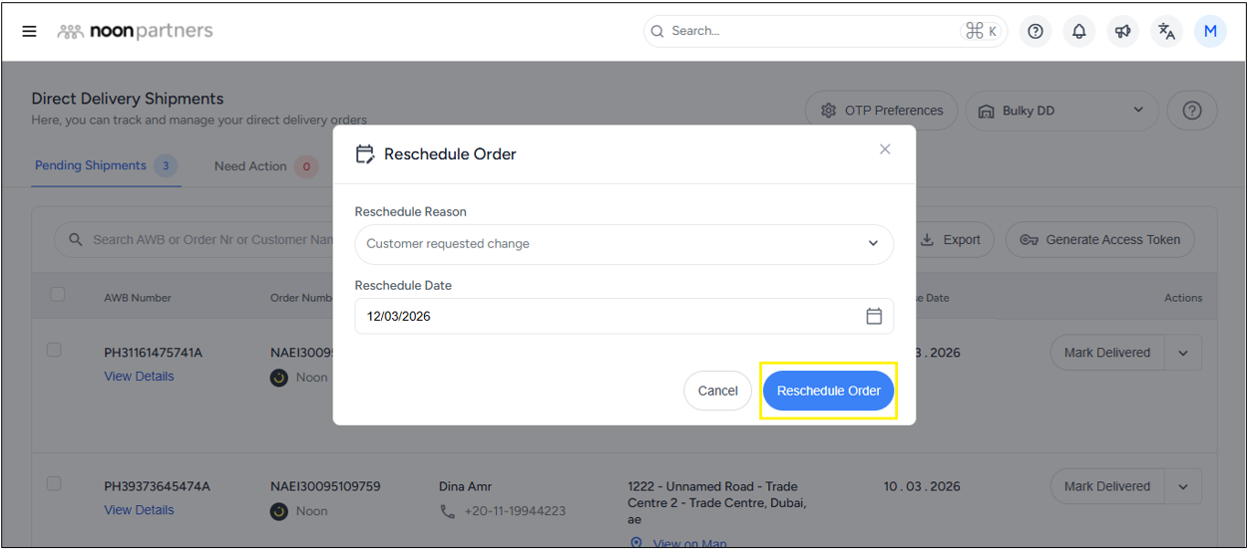1249x549 pixels.
Task: Expand the arrow next to the first Mark Delivered button
Action: tap(1183, 353)
